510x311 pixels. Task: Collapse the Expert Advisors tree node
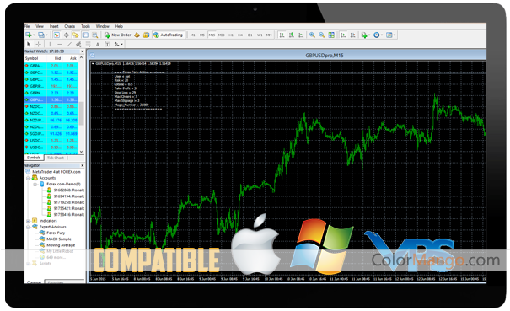[x=28, y=227]
